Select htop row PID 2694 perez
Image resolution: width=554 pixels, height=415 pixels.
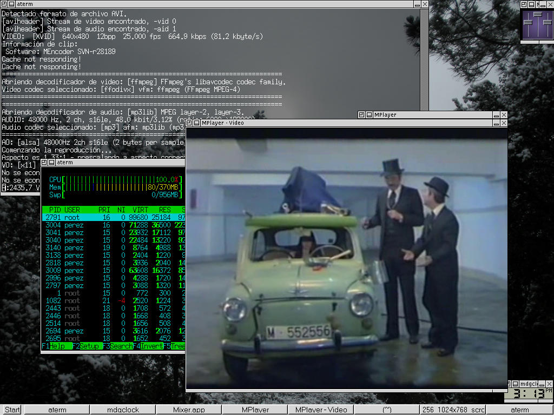coord(114,331)
